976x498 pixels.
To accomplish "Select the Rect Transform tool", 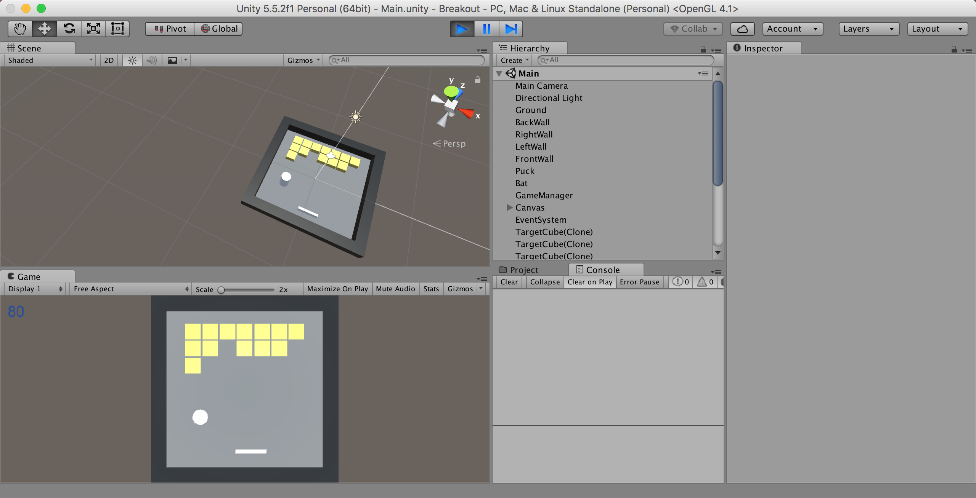I will pos(117,29).
